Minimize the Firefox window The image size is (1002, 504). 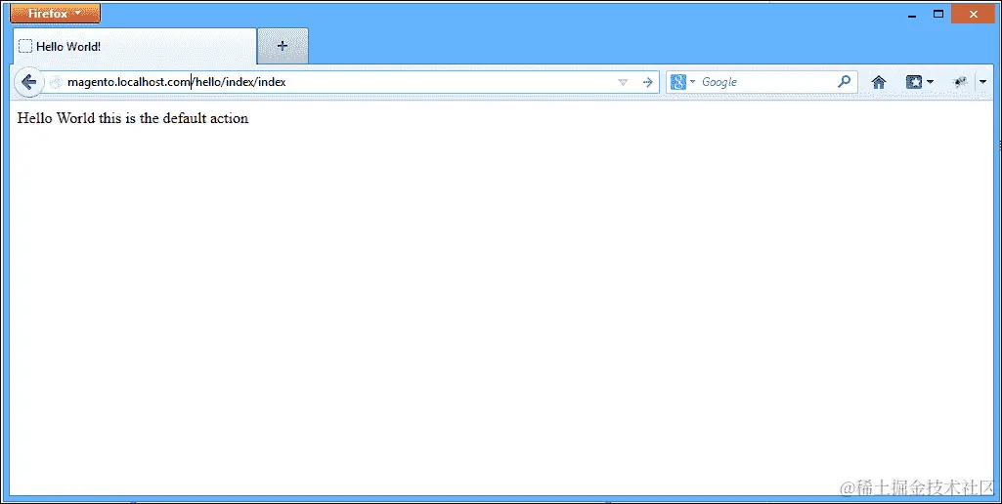pos(912,14)
